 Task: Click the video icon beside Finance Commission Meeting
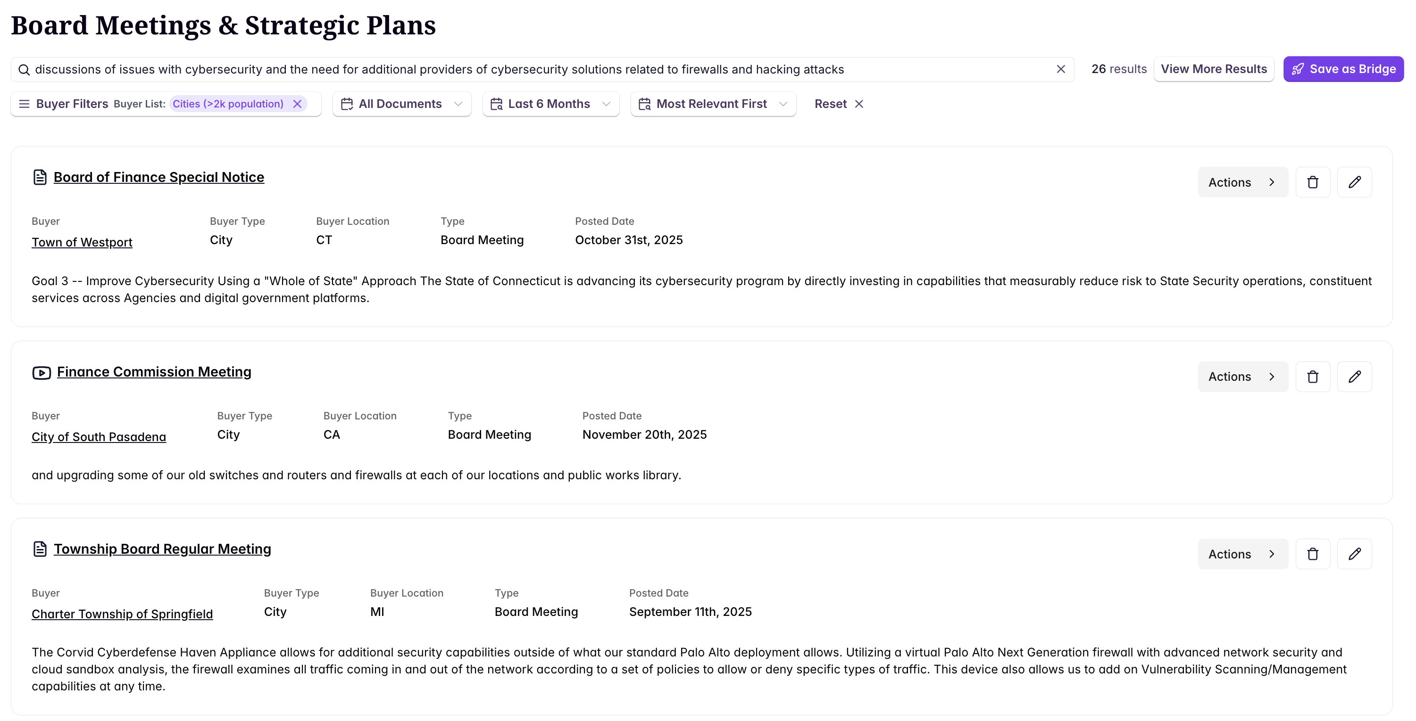point(41,372)
